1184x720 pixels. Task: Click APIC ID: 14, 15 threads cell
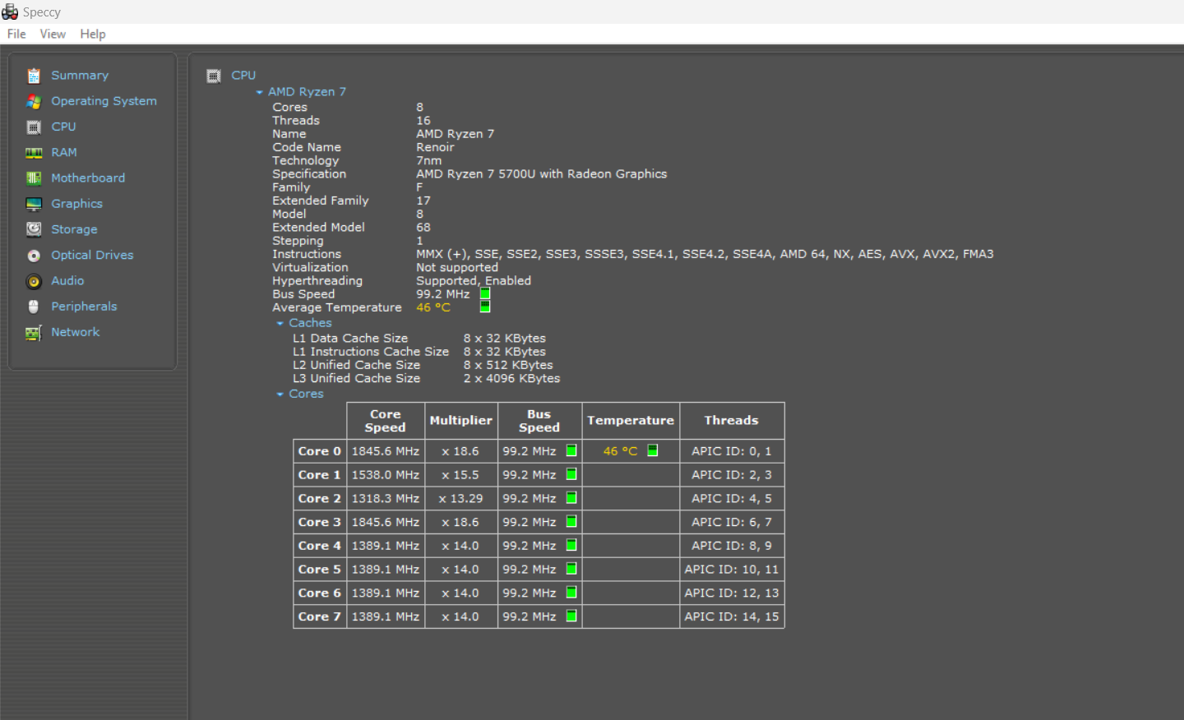tap(732, 616)
